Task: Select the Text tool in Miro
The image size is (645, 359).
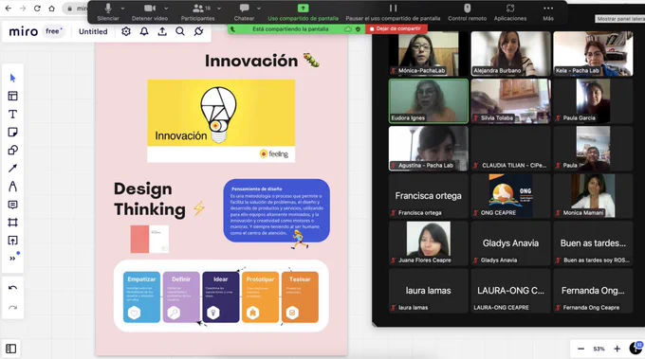Action: click(12, 115)
